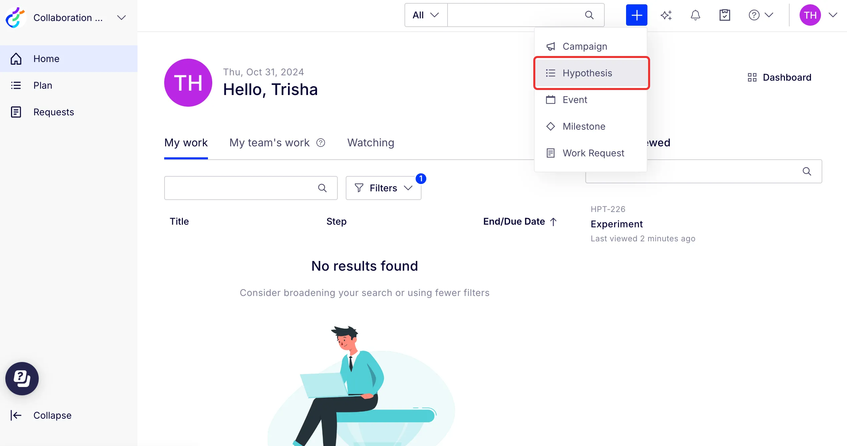
Task: Click the Title column header
Action: point(179,222)
